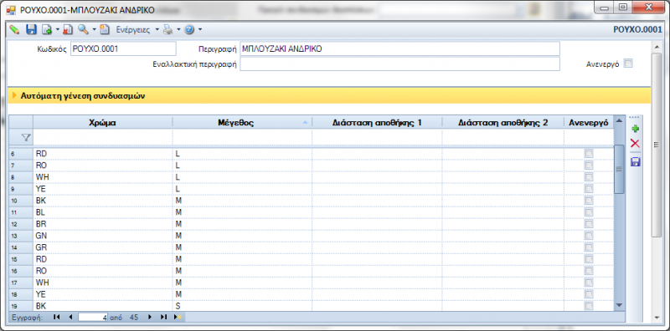Toggle Ανενεργό checkbox for row 6 RD
This screenshot has height=331, width=670.
click(589, 153)
